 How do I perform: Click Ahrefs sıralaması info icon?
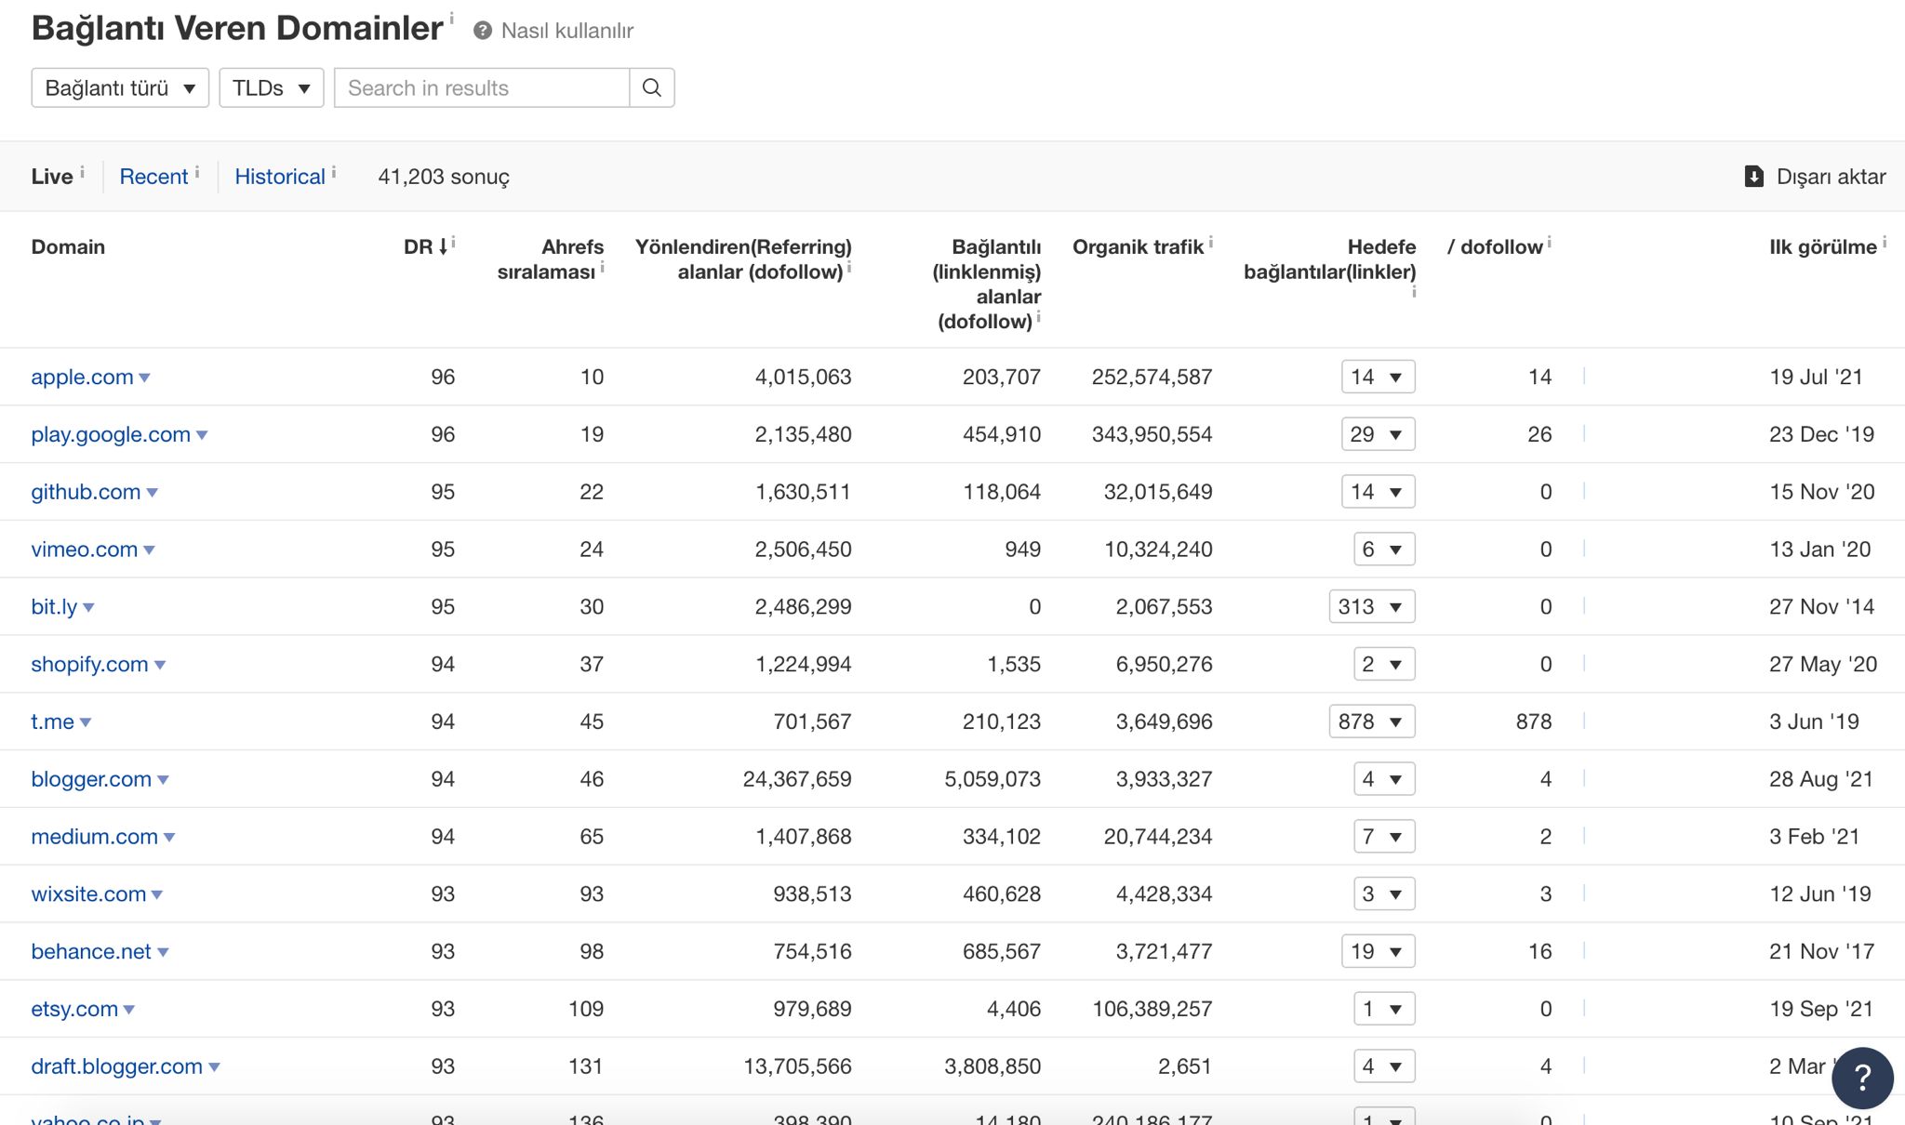click(x=603, y=268)
